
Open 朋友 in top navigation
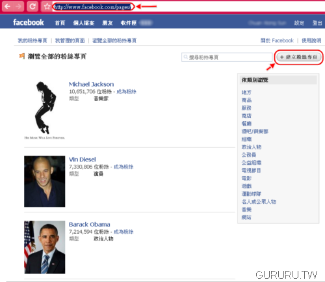pyautogui.click(x=107, y=23)
